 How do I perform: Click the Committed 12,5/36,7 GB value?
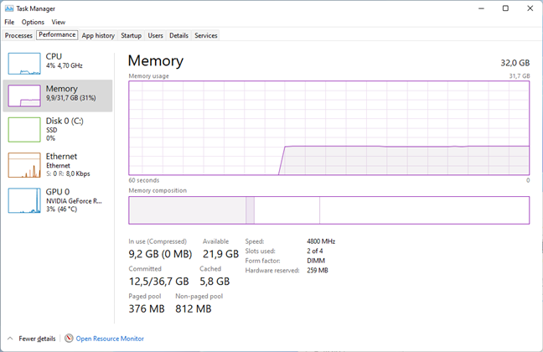159,282
